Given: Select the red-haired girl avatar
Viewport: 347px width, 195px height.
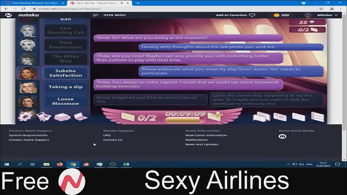Looking at the screenshot, I should pyautogui.click(x=28, y=73).
